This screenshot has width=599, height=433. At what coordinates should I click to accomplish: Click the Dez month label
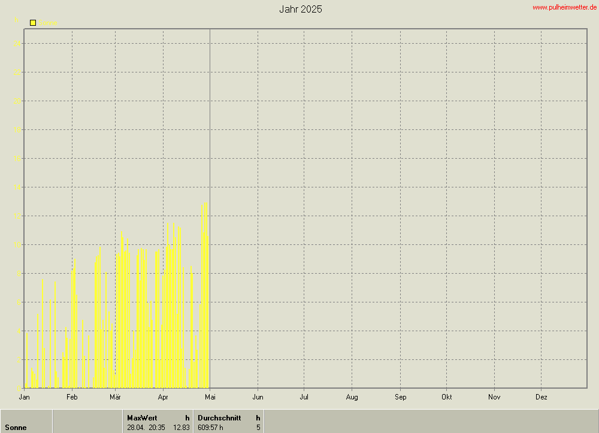541,397
